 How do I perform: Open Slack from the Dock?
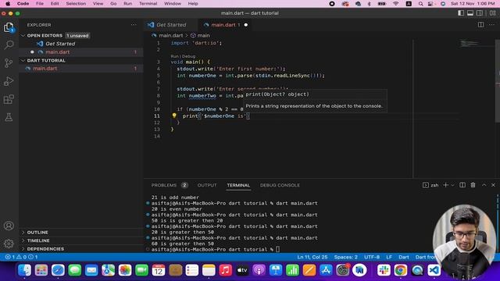click(384, 271)
